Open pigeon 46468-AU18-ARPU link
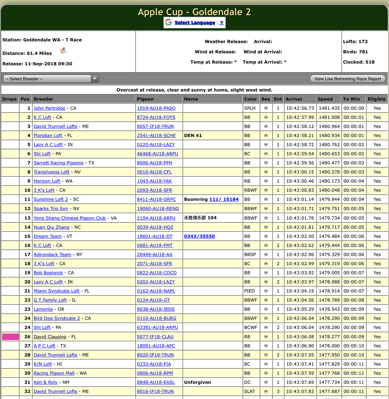Viewport: 389px width, 399px height. [x=157, y=154]
